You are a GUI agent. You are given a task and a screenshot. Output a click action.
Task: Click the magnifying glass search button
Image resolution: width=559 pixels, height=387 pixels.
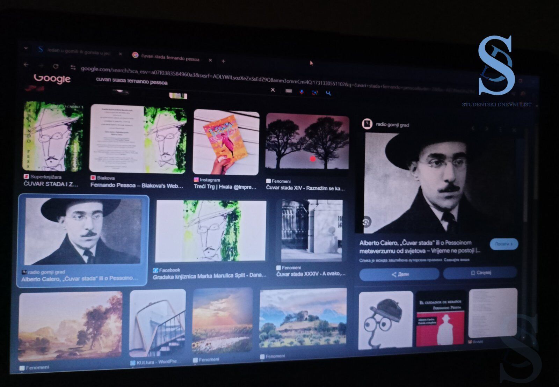point(328,93)
